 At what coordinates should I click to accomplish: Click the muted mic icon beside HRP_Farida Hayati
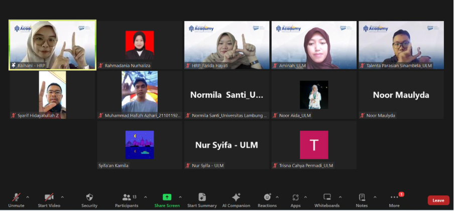tap(188, 66)
